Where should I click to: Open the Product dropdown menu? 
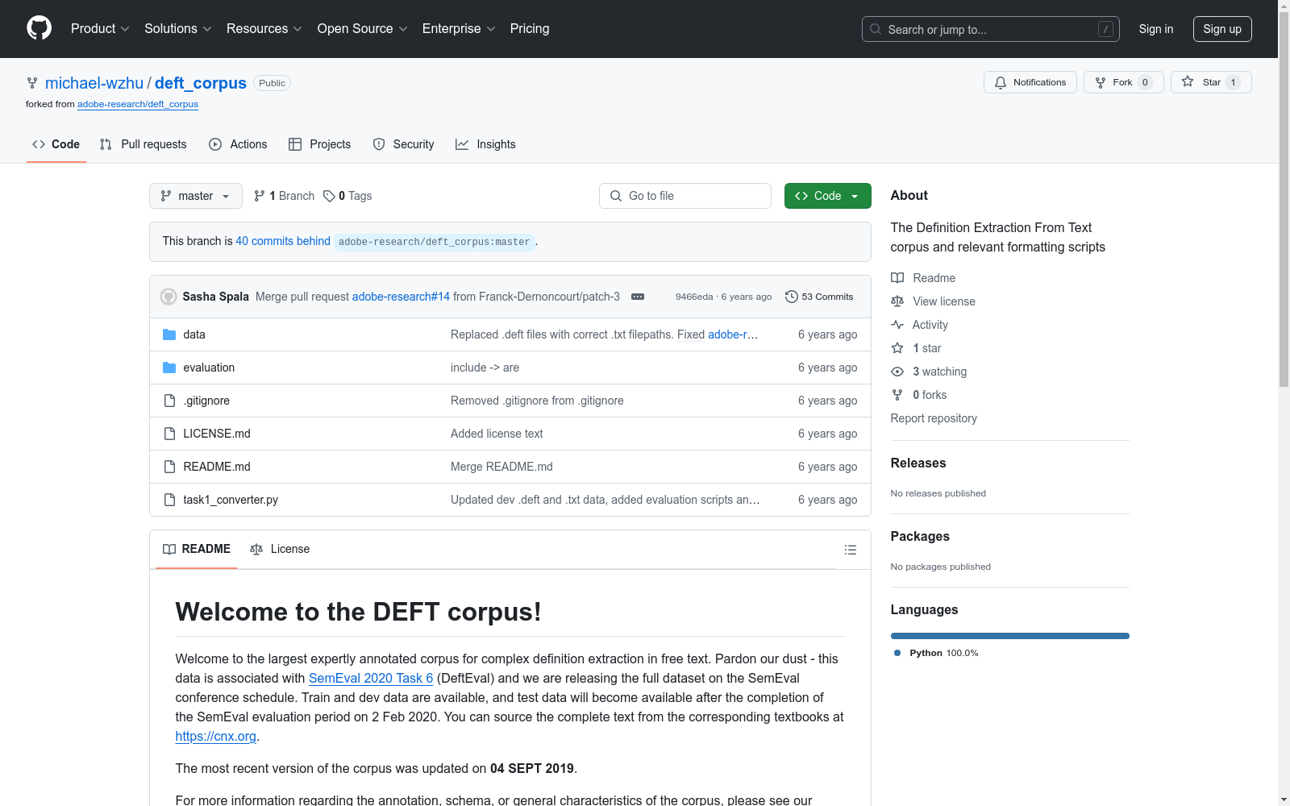[x=100, y=29]
